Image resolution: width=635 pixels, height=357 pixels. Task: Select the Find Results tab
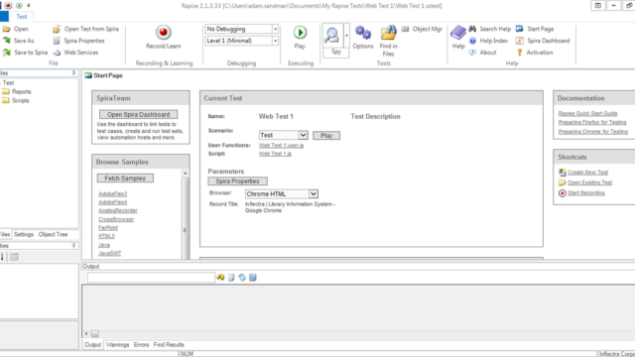pos(169,345)
